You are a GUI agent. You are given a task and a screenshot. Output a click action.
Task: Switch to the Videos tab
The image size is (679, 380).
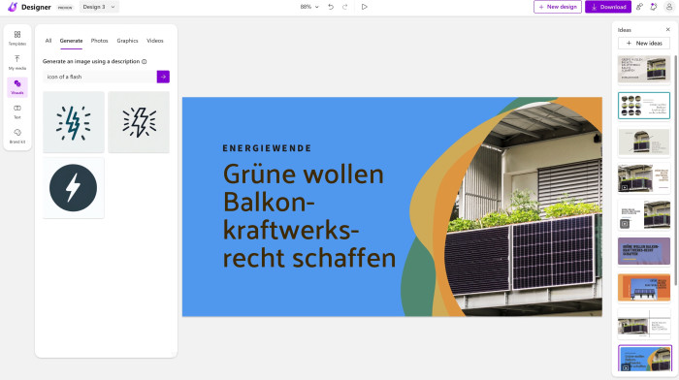click(x=155, y=41)
